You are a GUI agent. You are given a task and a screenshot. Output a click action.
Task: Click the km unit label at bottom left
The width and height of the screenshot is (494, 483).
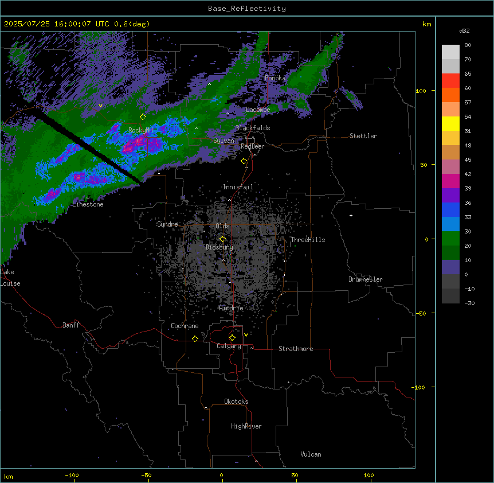tap(8, 476)
